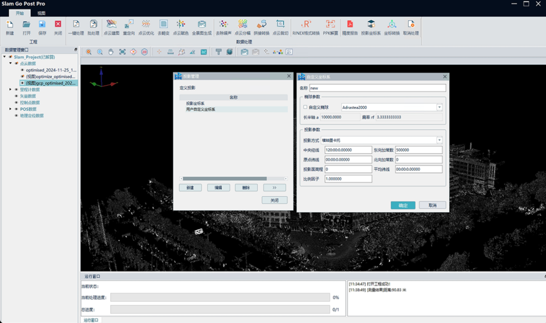Select the pan hand tool in viewer toolbar
Screen dimensions: 546x323
click(x=111, y=52)
